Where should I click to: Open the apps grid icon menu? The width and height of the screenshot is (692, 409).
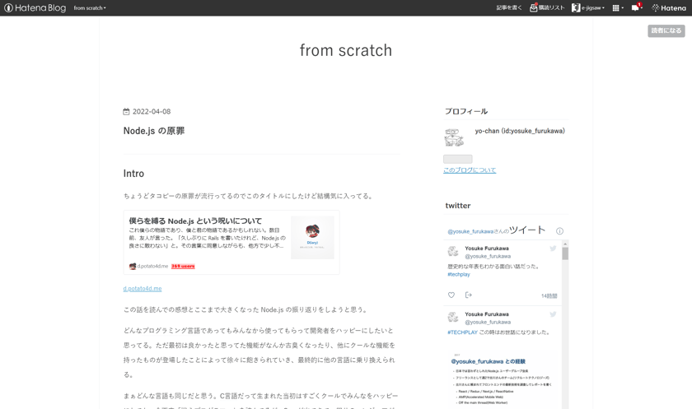[x=615, y=8]
